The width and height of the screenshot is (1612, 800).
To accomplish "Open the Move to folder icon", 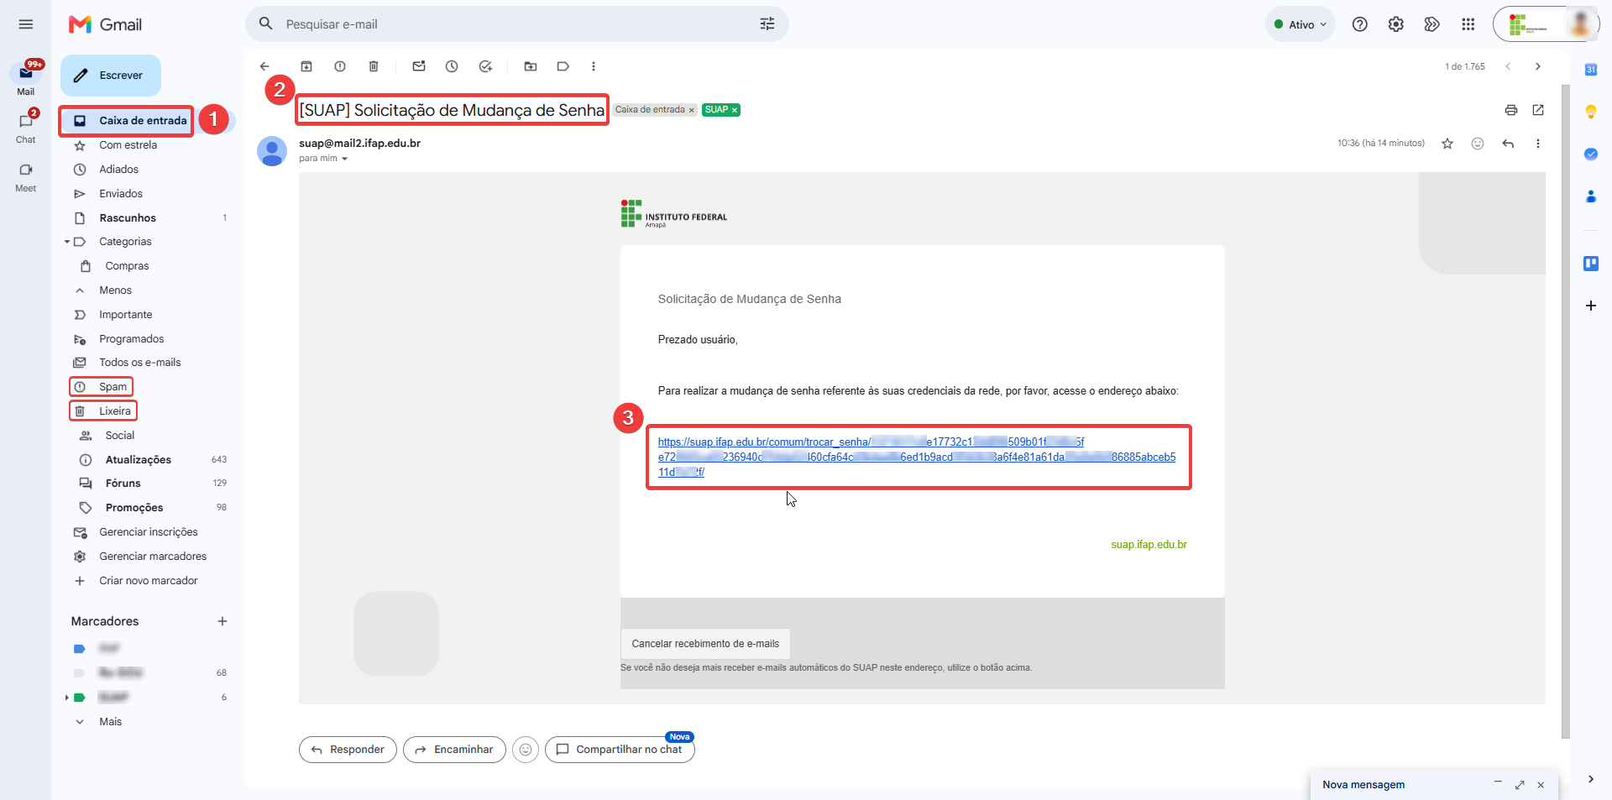I will coord(531,66).
